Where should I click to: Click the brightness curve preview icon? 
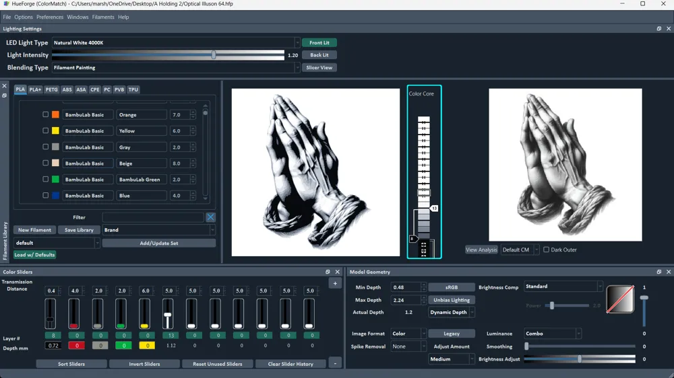(x=620, y=299)
